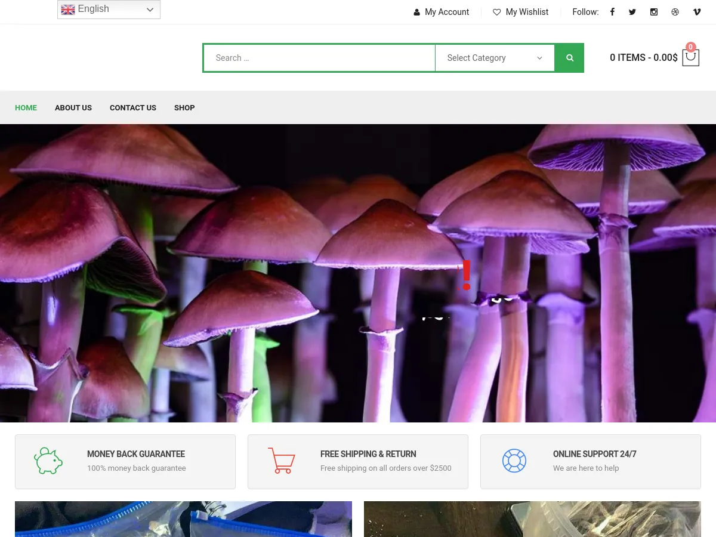Open the shopping cart bag icon
Screen dimensions: 716x537
pyautogui.click(x=690, y=57)
